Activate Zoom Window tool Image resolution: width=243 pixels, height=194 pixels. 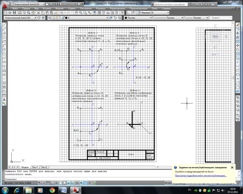coord(85,13)
